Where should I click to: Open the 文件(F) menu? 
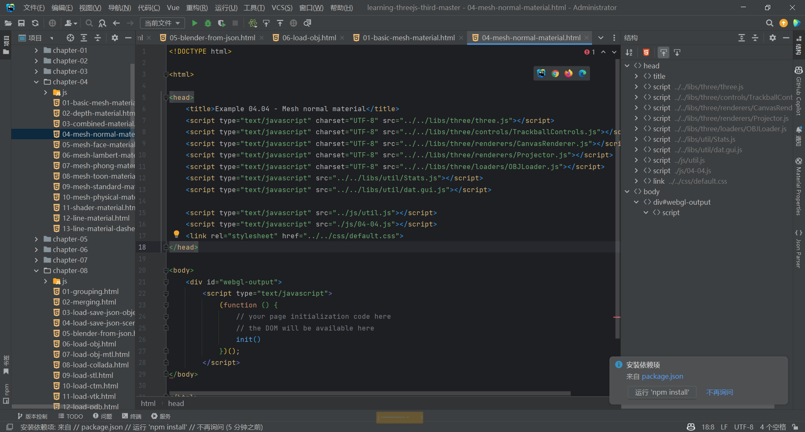[34, 8]
